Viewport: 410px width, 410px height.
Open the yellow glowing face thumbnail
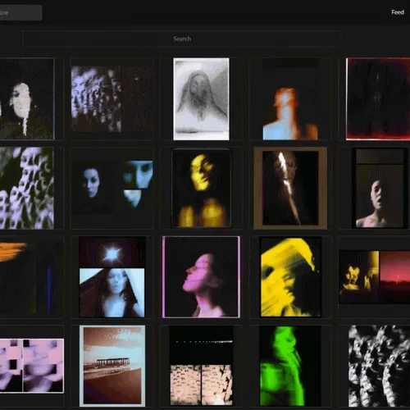pos(201,188)
